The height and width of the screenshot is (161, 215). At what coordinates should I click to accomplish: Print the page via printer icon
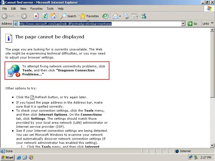(126, 16)
